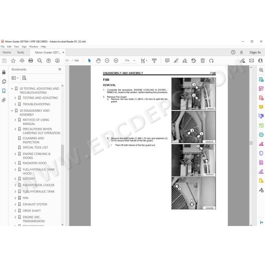Expand the FAN bookmark chevron
The height and width of the screenshot is (265, 265).
point(15,198)
